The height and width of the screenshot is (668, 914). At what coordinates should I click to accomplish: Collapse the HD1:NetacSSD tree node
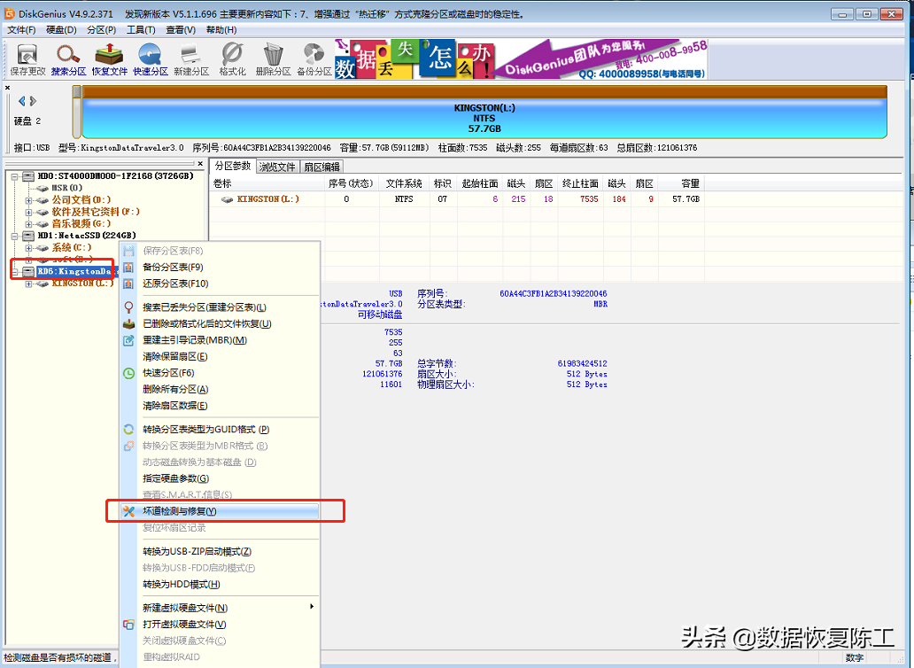[14, 236]
